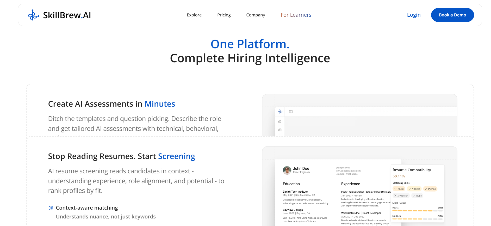The image size is (491, 226).
Task: Click the 58.11% compatibility score
Action: click(x=399, y=176)
